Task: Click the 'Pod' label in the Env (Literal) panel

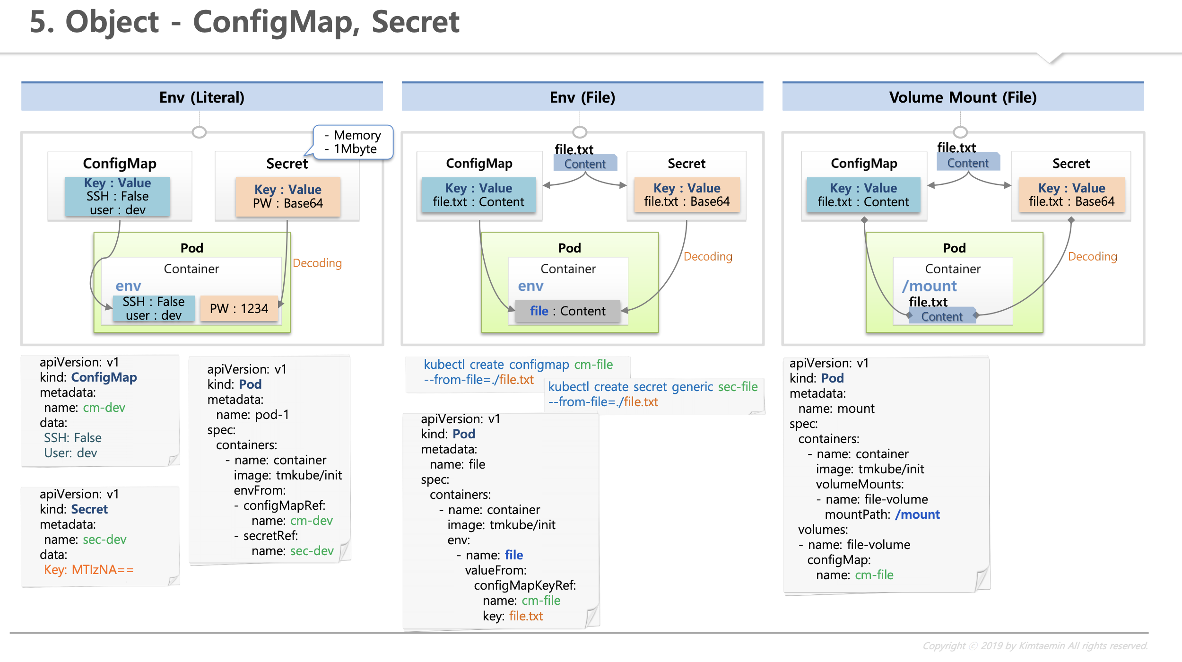Action: coord(192,248)
